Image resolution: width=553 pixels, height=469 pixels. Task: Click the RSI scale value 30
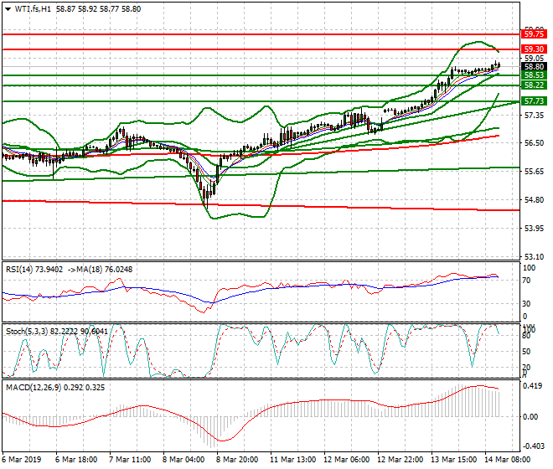(526, 304)
